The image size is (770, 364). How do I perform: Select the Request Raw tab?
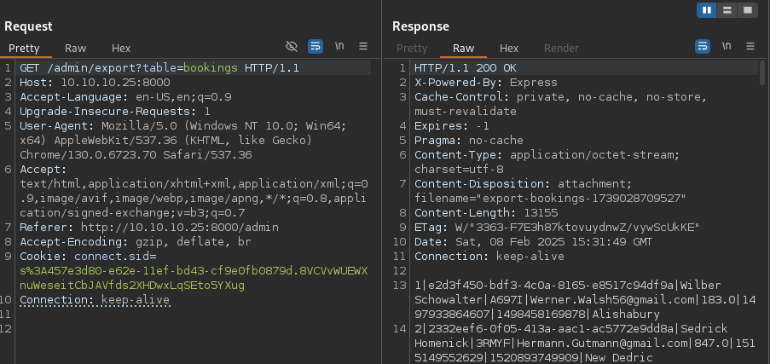pyautogui.click(x=75, y=49)
